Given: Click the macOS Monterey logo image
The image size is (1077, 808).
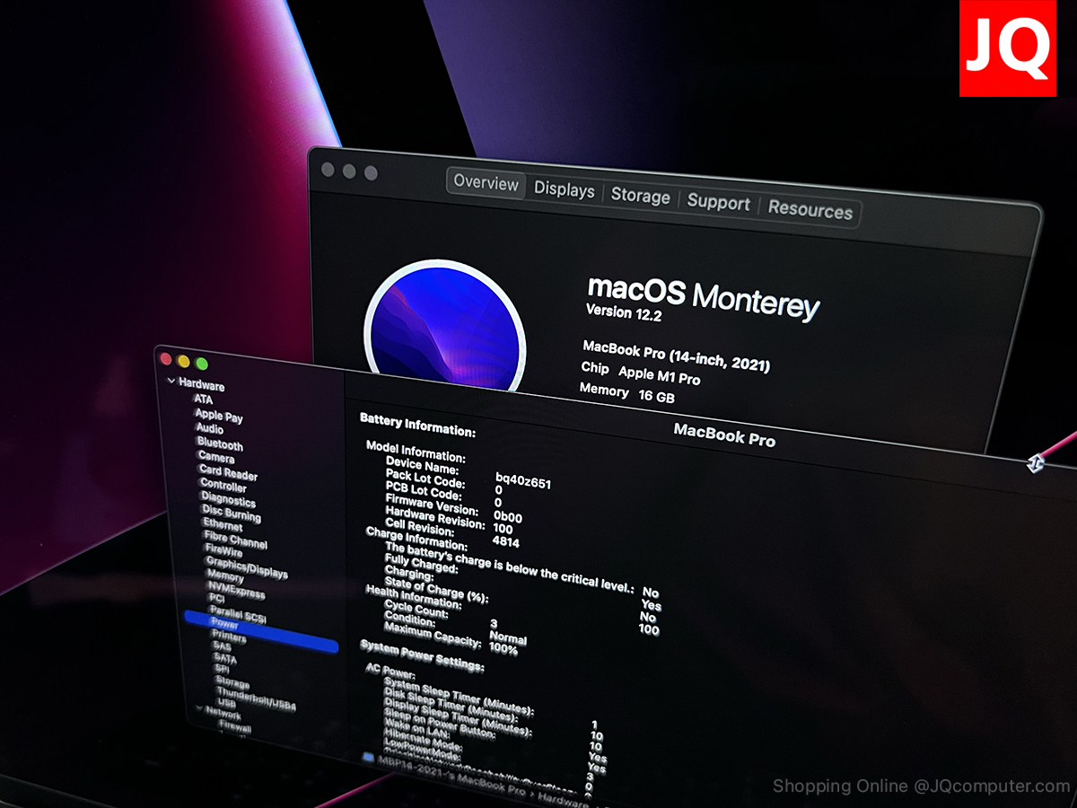Looking at the screenshot, I should coord(444,325).
